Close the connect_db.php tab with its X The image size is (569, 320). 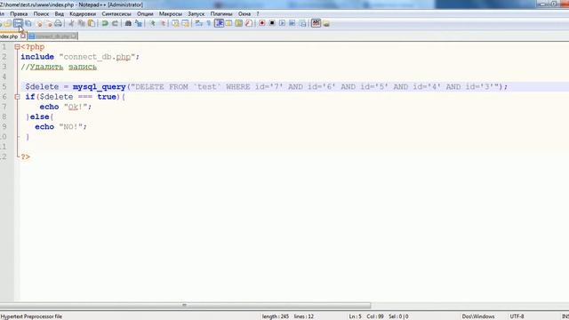[x=74, y=36]
